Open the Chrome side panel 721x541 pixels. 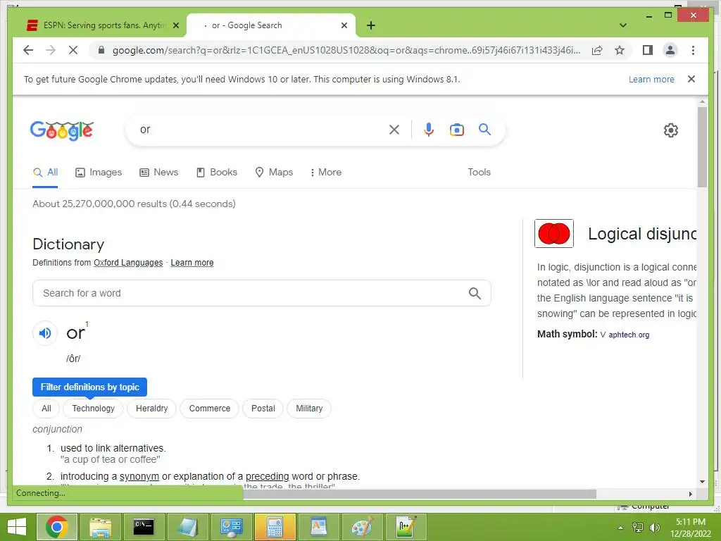(x=648, y=50)
